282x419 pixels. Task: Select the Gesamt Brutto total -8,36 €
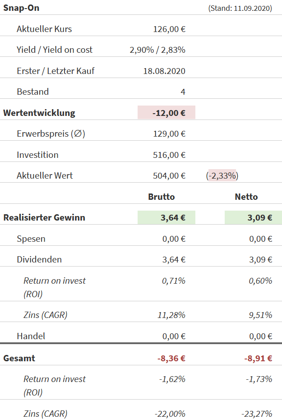[x=171, y=359]
